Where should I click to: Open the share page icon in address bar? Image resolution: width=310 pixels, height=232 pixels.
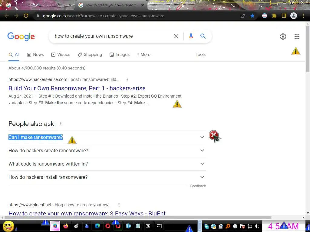tap(243, 16)
